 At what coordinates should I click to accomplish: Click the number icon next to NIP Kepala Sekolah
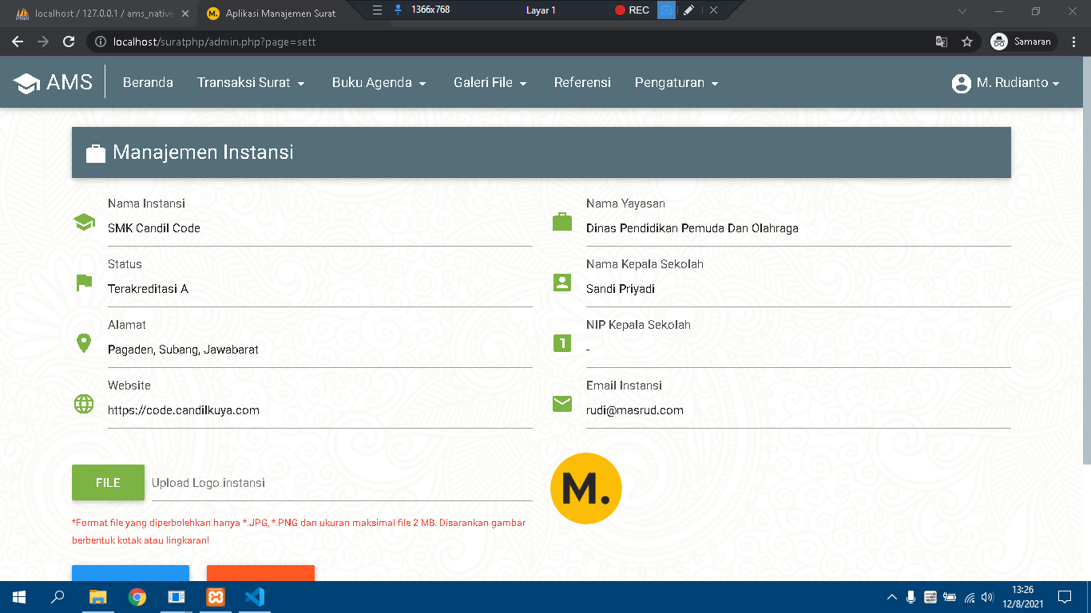pyautogui.click(x=562, y=343)
